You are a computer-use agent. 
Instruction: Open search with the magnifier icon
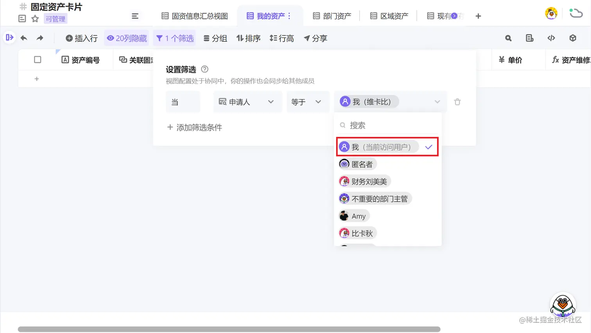(x=508, y=38)
